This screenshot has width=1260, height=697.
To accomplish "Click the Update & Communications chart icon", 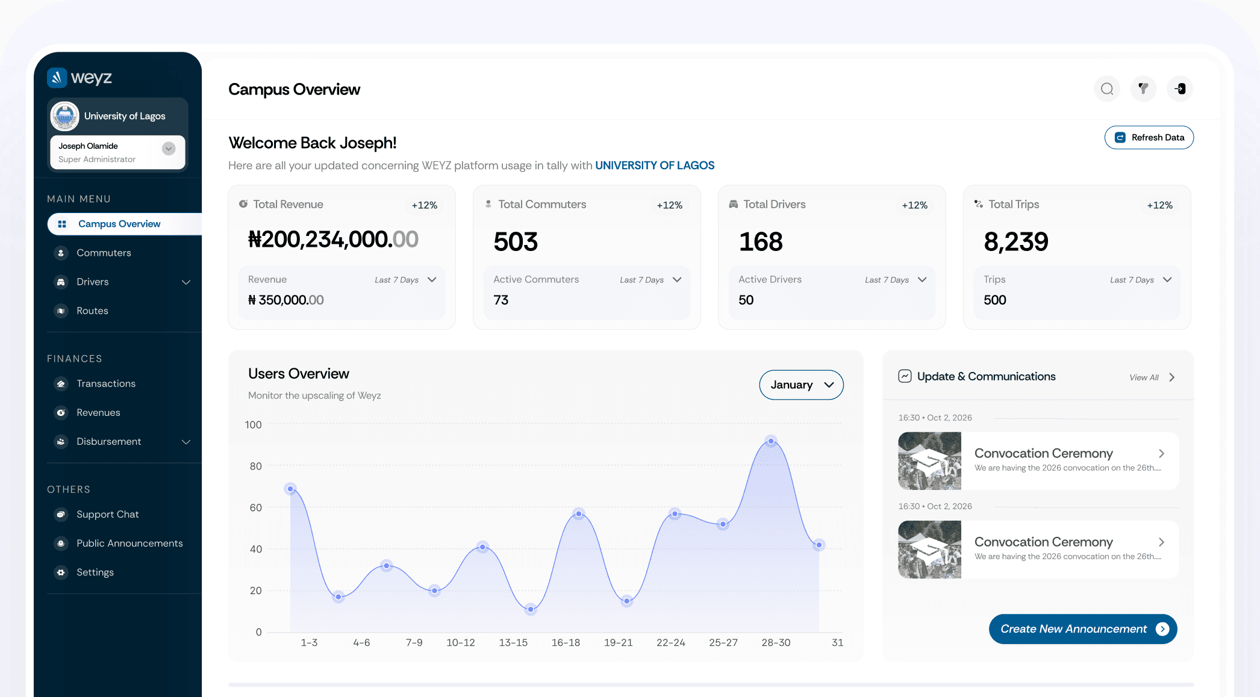I will tap(905, 376).
